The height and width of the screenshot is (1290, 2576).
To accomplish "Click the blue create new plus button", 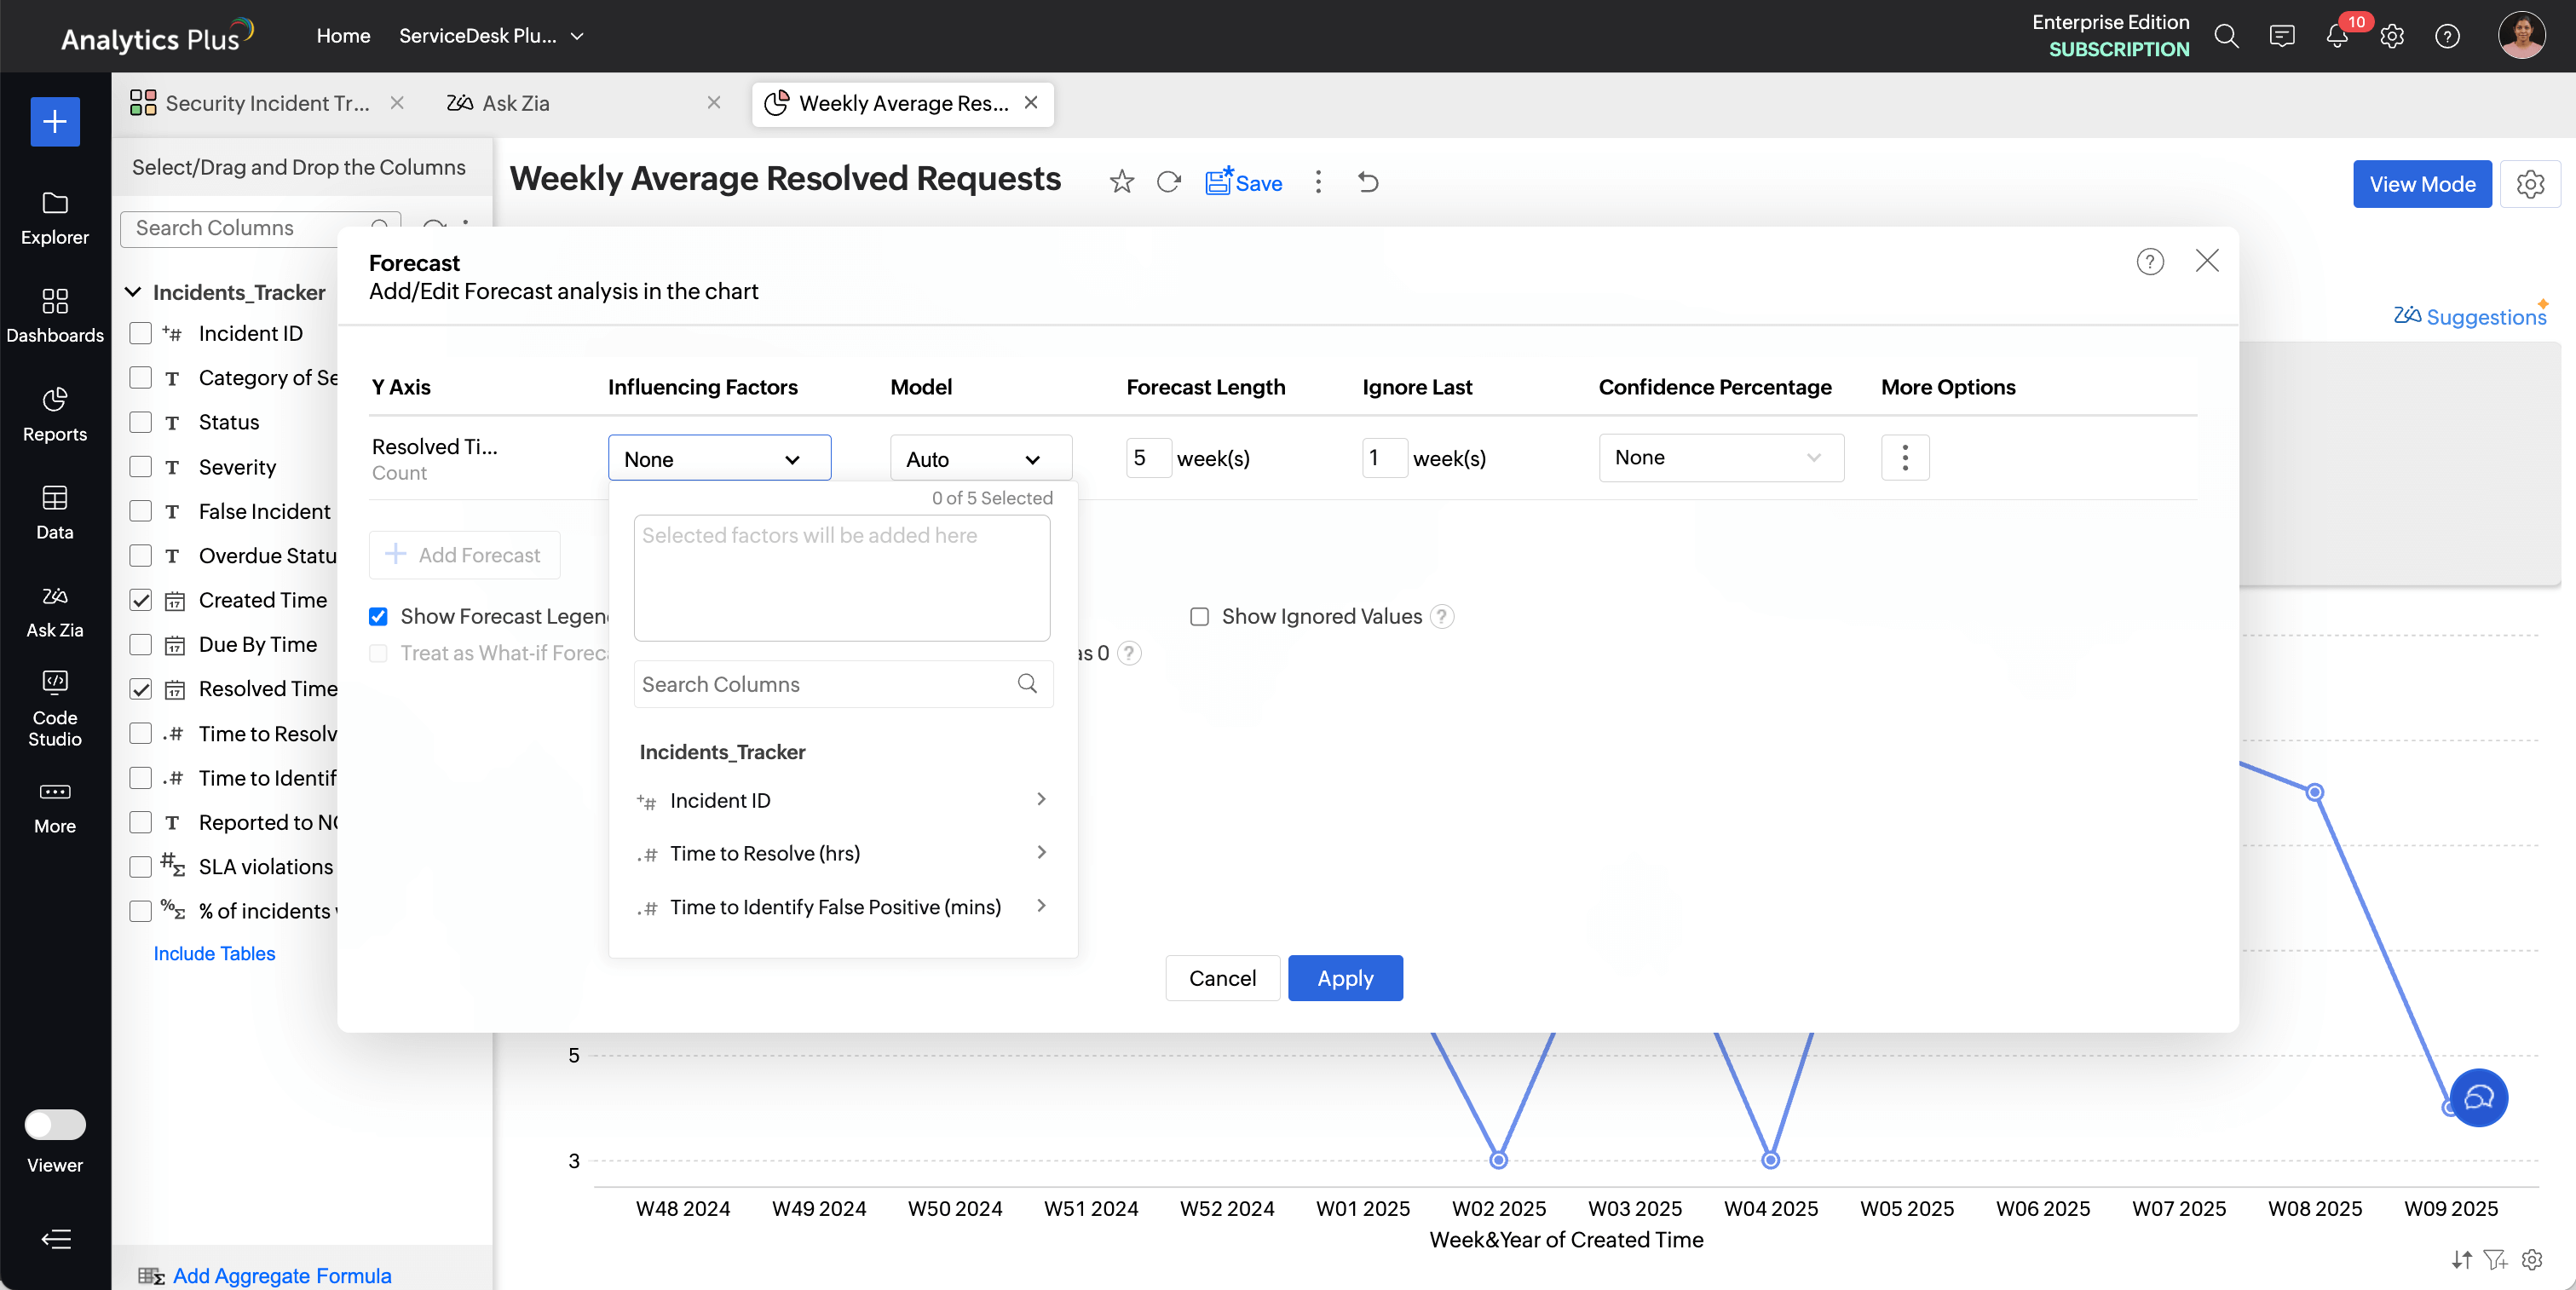I will (55, 122).
